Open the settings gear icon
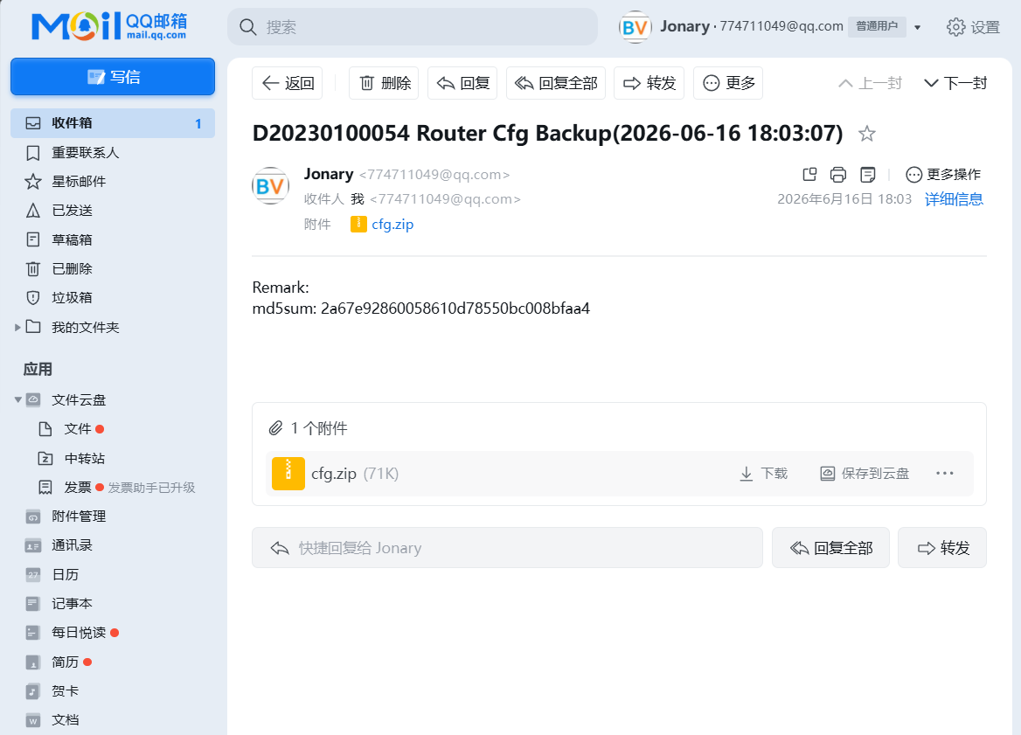Viewport: 1021px width, 735px height. click(x=955, y=27)
